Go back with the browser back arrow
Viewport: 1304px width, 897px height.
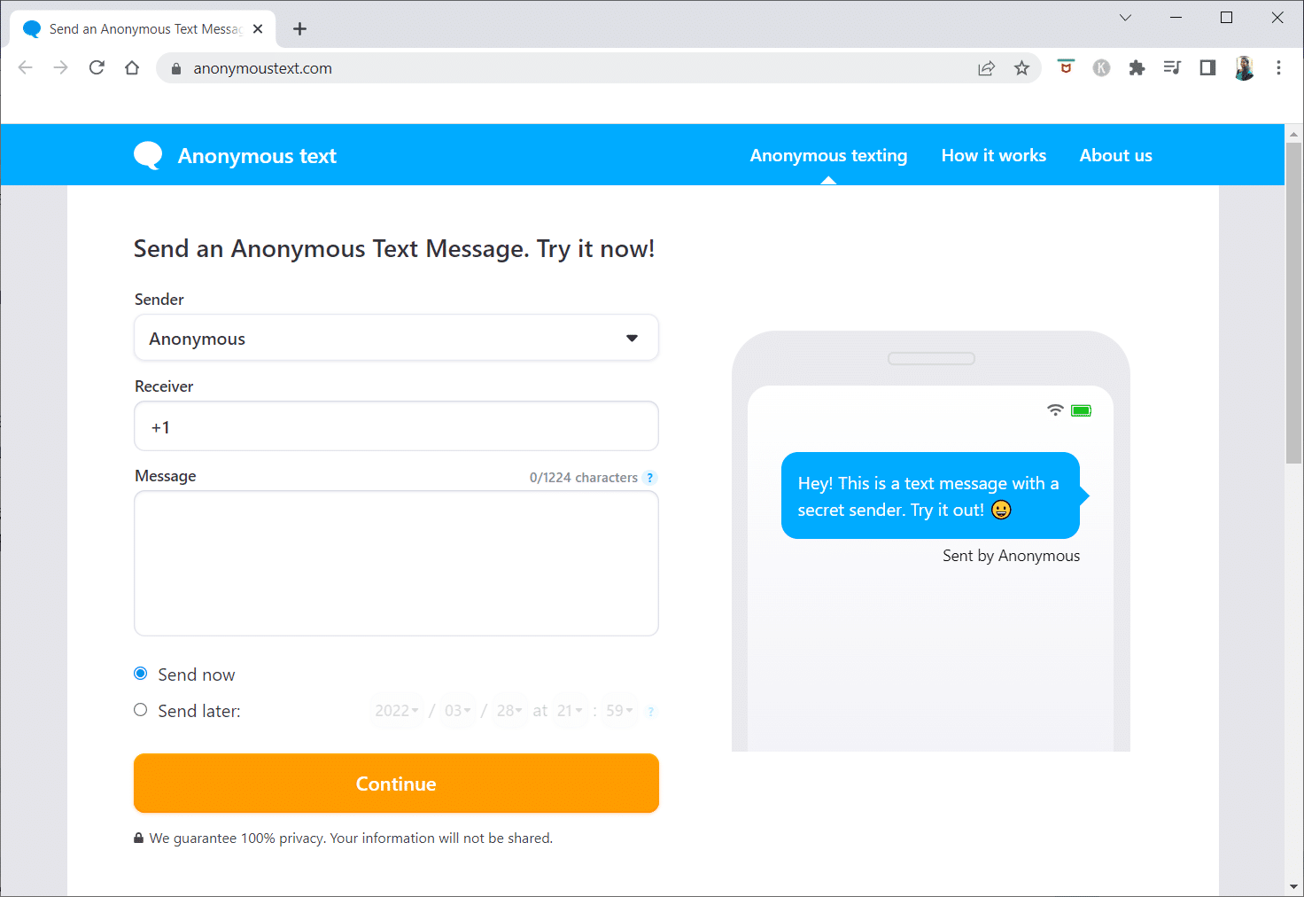tap(26, 68)
